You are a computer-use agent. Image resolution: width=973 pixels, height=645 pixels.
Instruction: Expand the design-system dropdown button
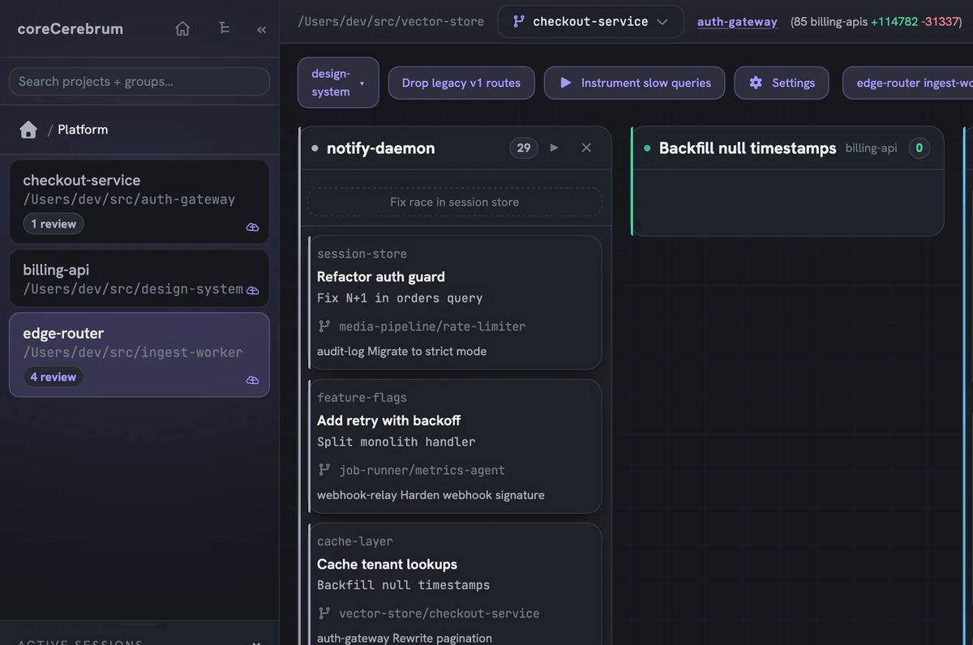[338, 83]
